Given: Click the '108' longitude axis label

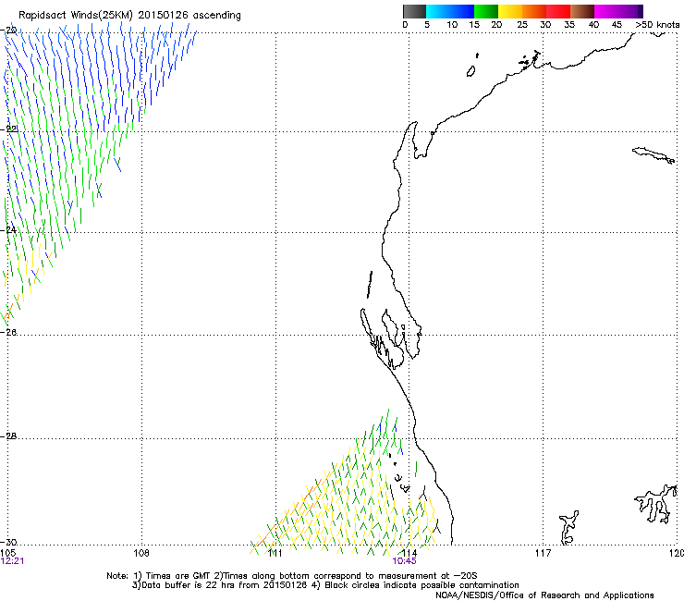Looking at the screenshot, I should pos(141,553).
